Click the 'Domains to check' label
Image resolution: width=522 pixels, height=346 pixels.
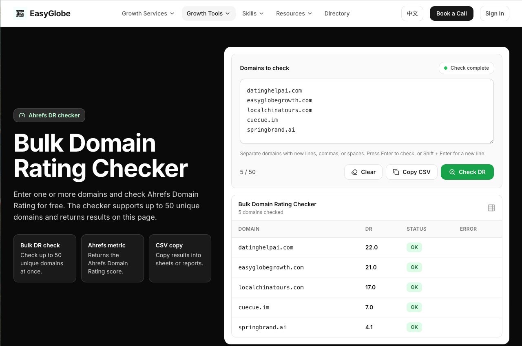pyautogui.click(x=264, y=68)
